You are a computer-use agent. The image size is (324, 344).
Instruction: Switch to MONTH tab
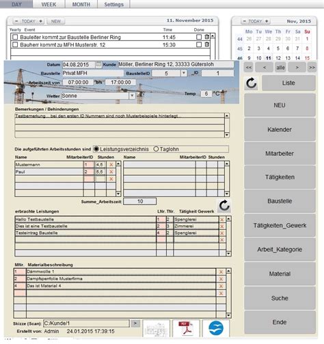[81, 4]
